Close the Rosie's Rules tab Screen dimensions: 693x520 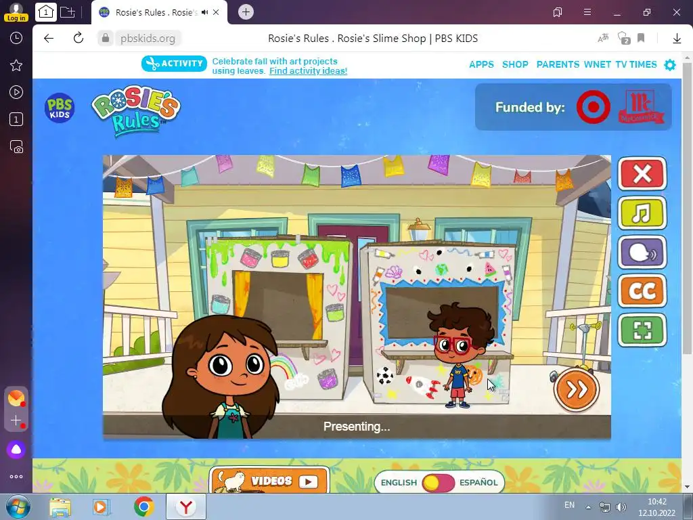point(216,12)
